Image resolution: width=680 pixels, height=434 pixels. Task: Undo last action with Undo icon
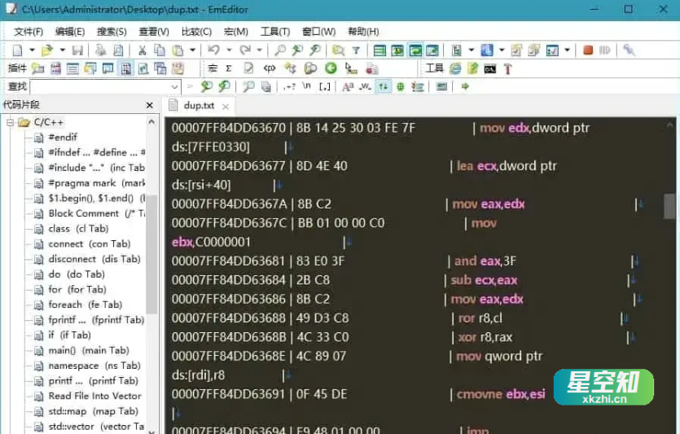click(213, 50)
